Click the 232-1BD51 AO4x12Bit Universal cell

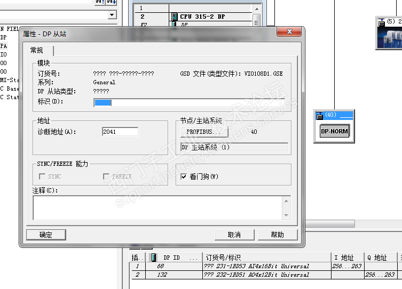267,275
